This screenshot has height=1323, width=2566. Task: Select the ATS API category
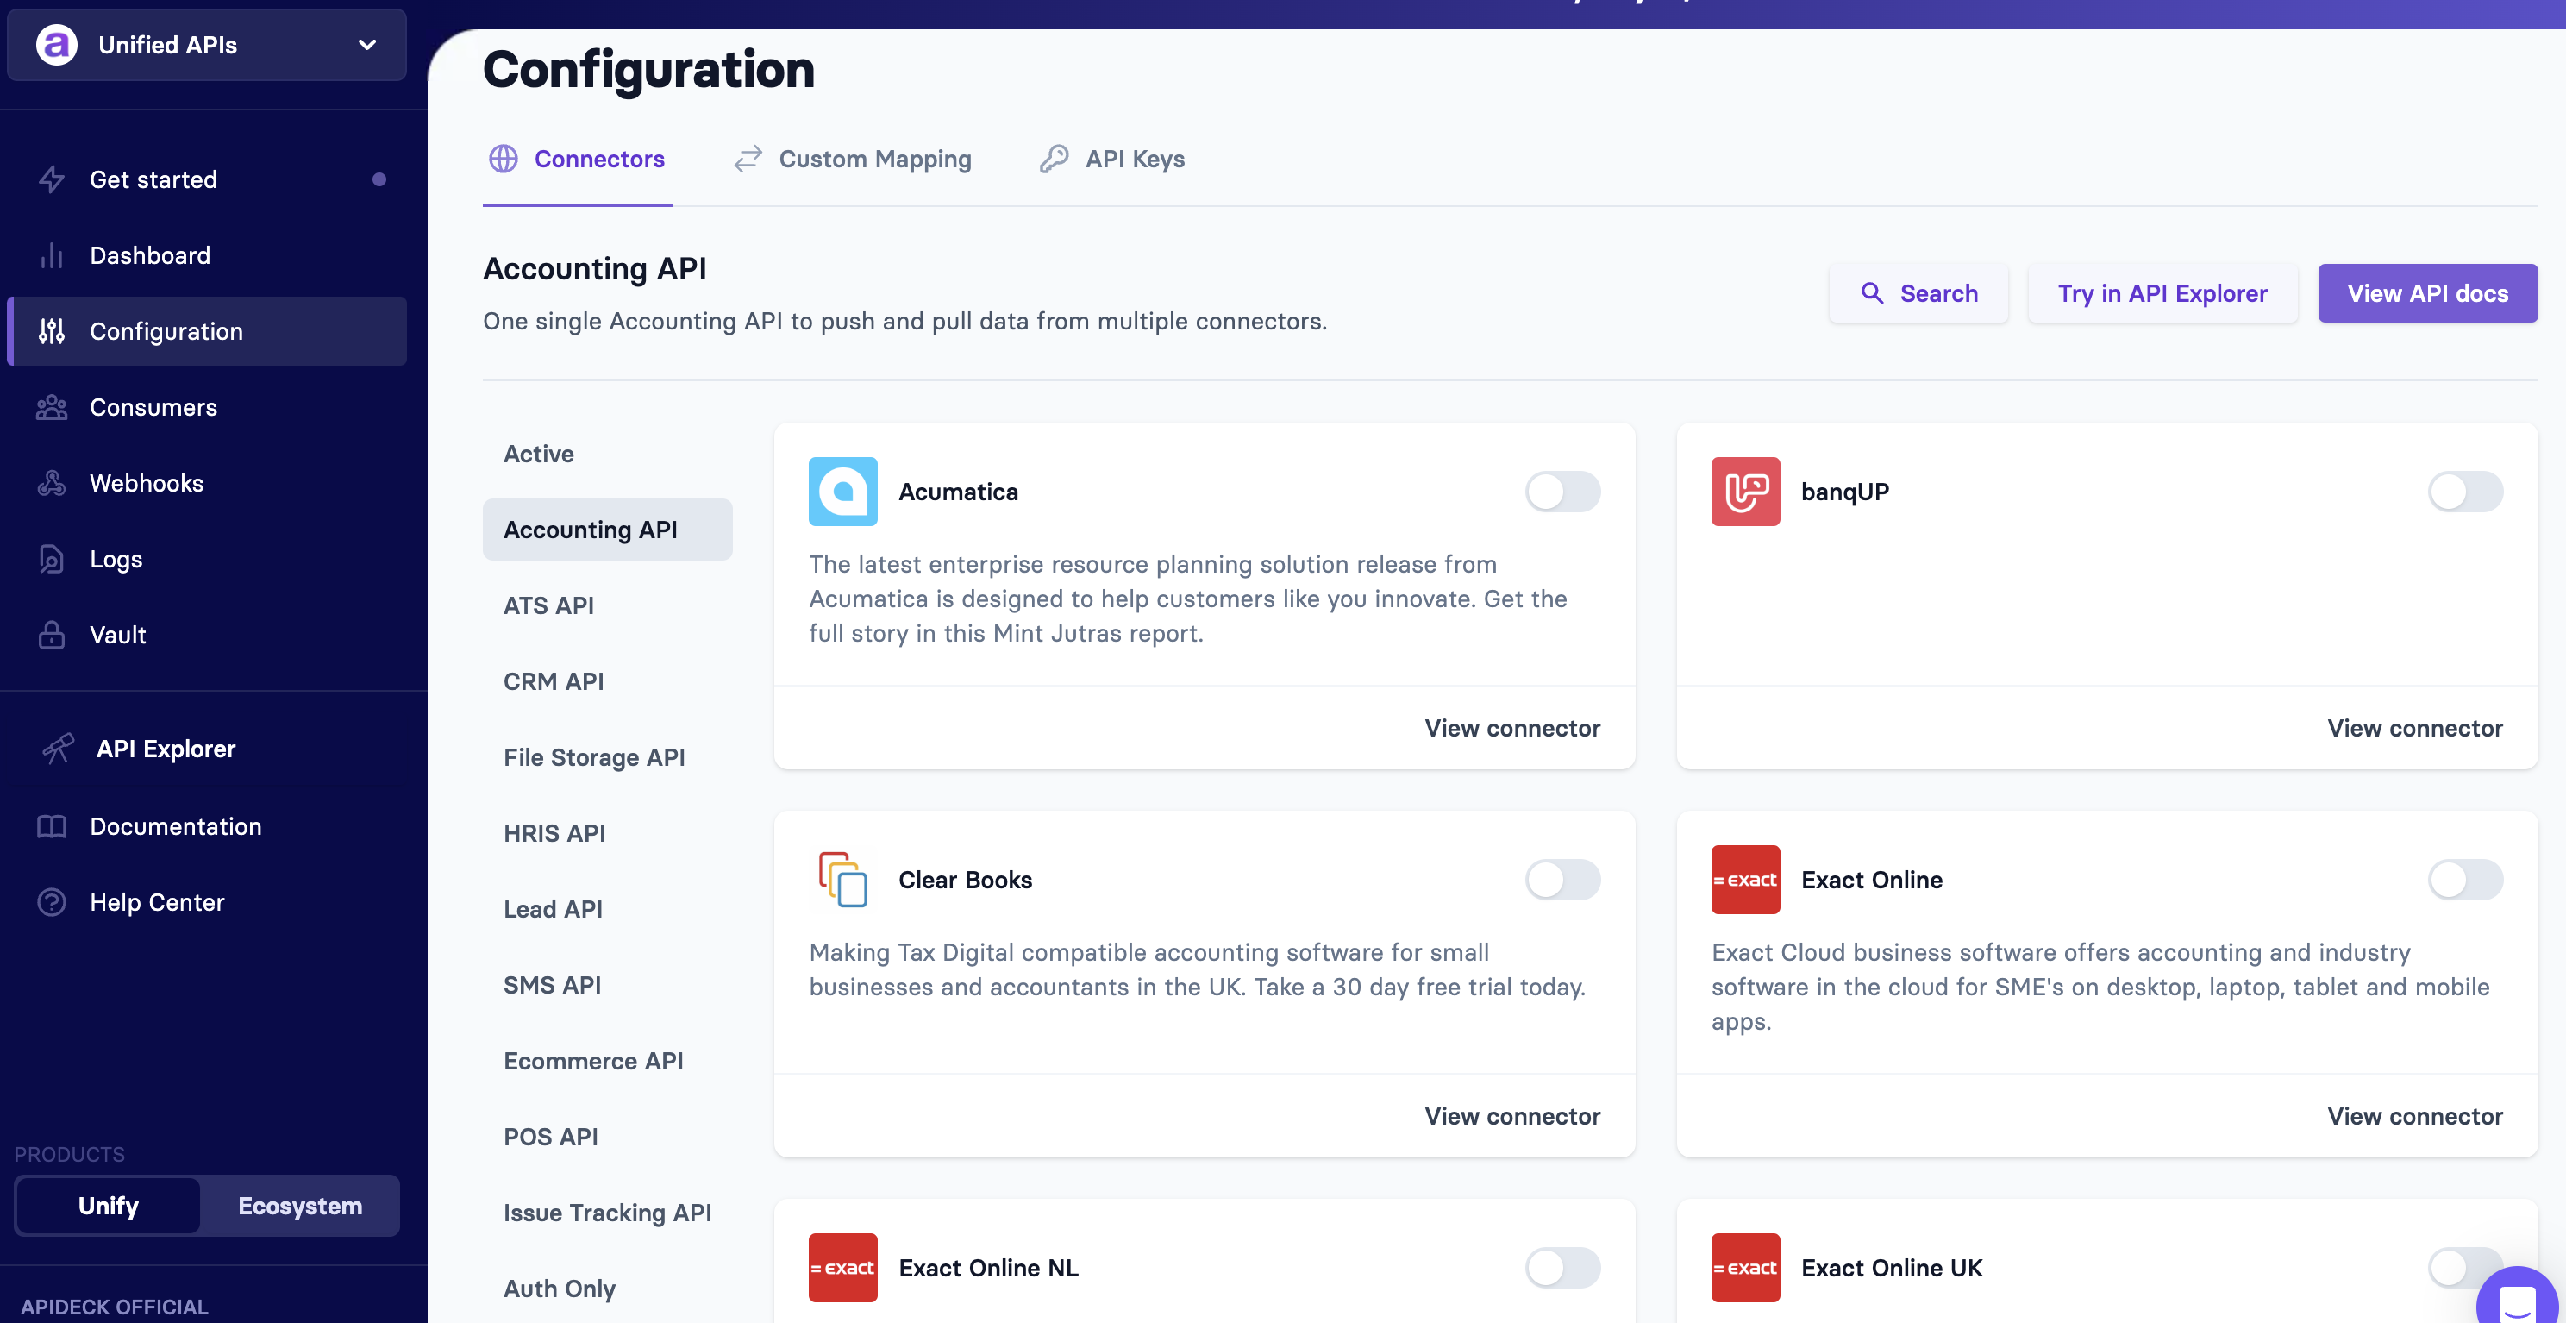[x=549, y=605]
